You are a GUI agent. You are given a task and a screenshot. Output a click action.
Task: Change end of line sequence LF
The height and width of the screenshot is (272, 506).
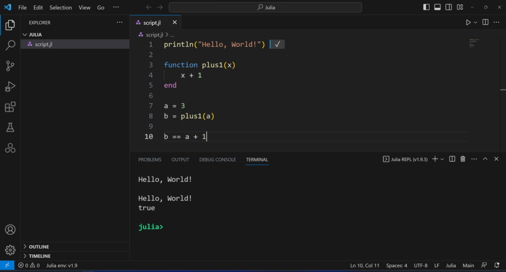coord(437,265)
